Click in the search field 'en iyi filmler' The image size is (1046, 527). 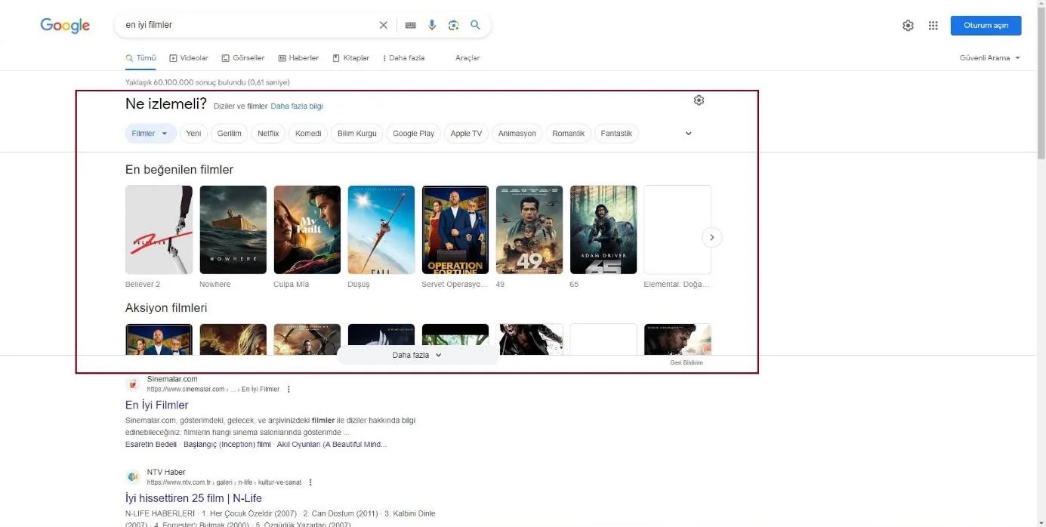(x=249, y=25)
